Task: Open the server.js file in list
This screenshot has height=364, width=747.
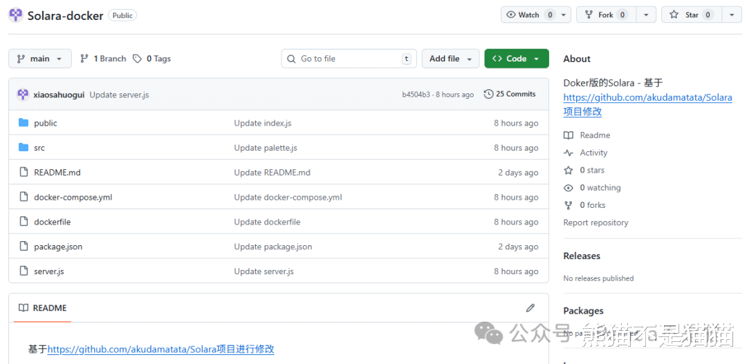Action: [49, 271]
